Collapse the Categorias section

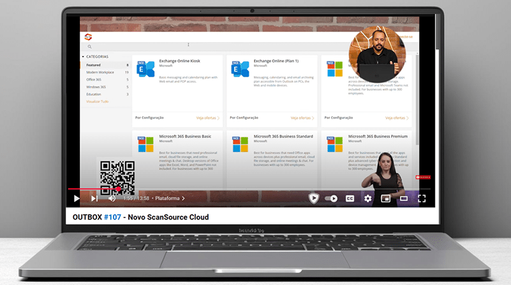[x=83, y=57]
